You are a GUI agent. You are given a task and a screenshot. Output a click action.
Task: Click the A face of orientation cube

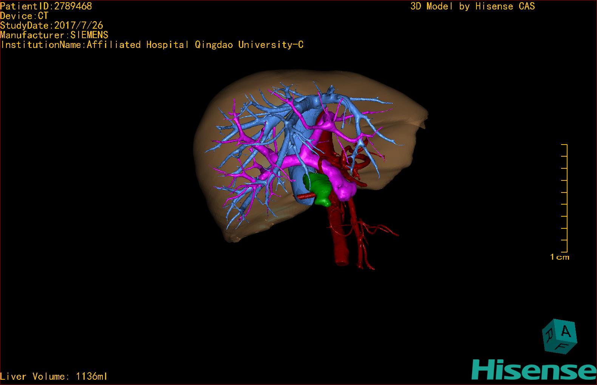pyautogui.click(x=566, y=331)
